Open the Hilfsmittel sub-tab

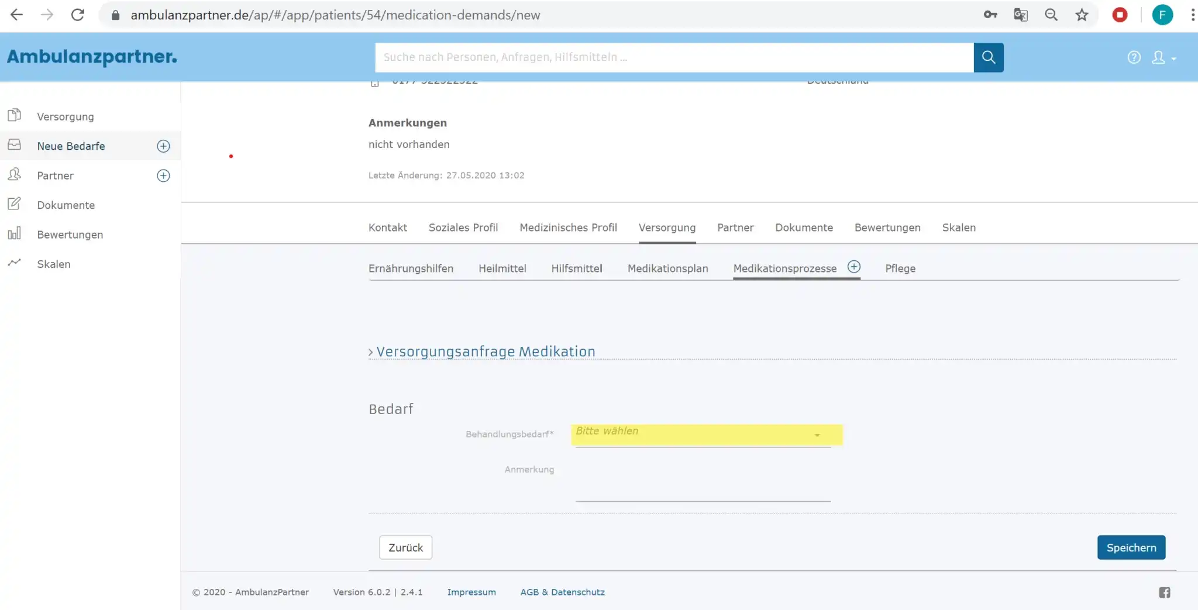[x=576, y=268]
